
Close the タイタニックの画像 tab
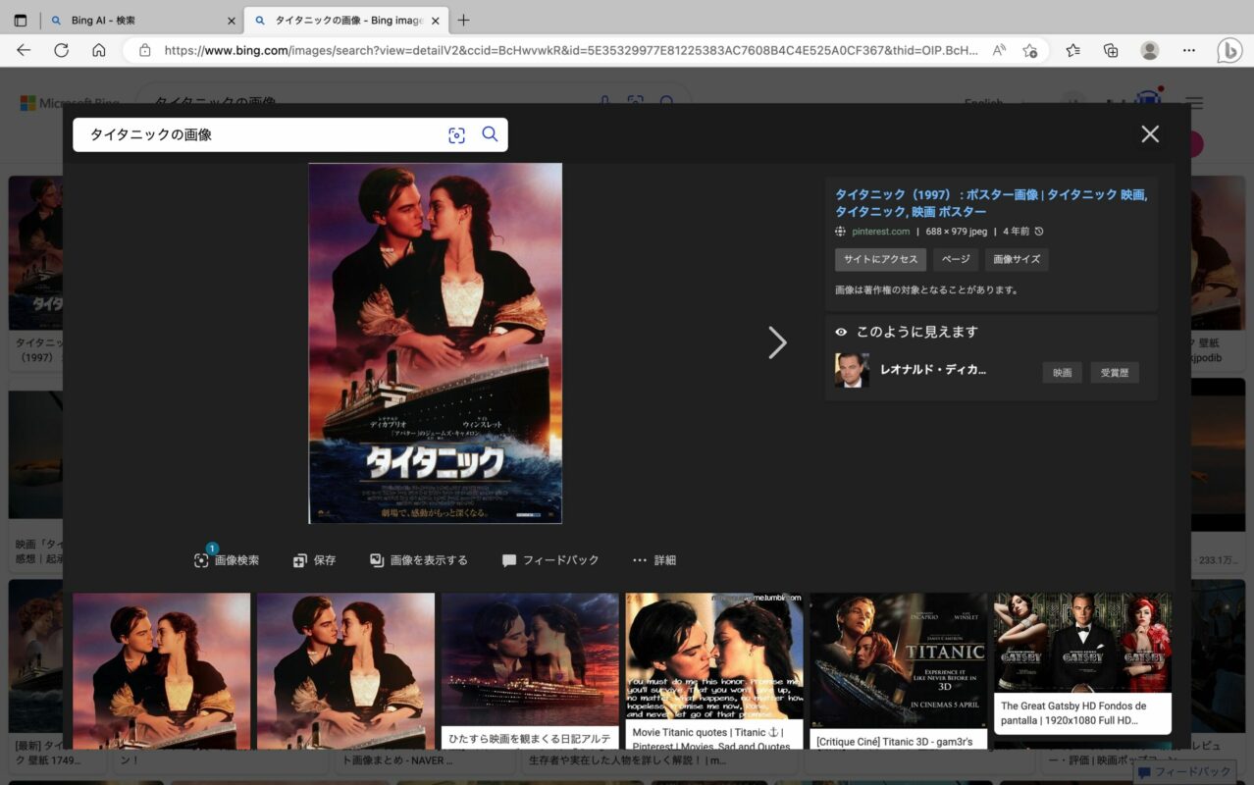point(435,21)
